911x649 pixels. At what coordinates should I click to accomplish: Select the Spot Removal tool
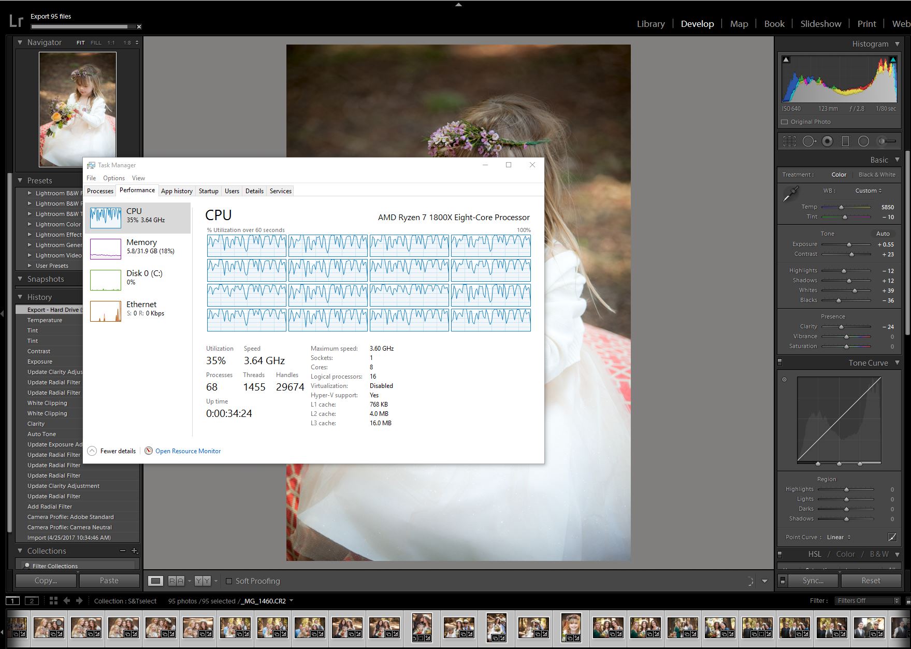click(x=809, y=141)
